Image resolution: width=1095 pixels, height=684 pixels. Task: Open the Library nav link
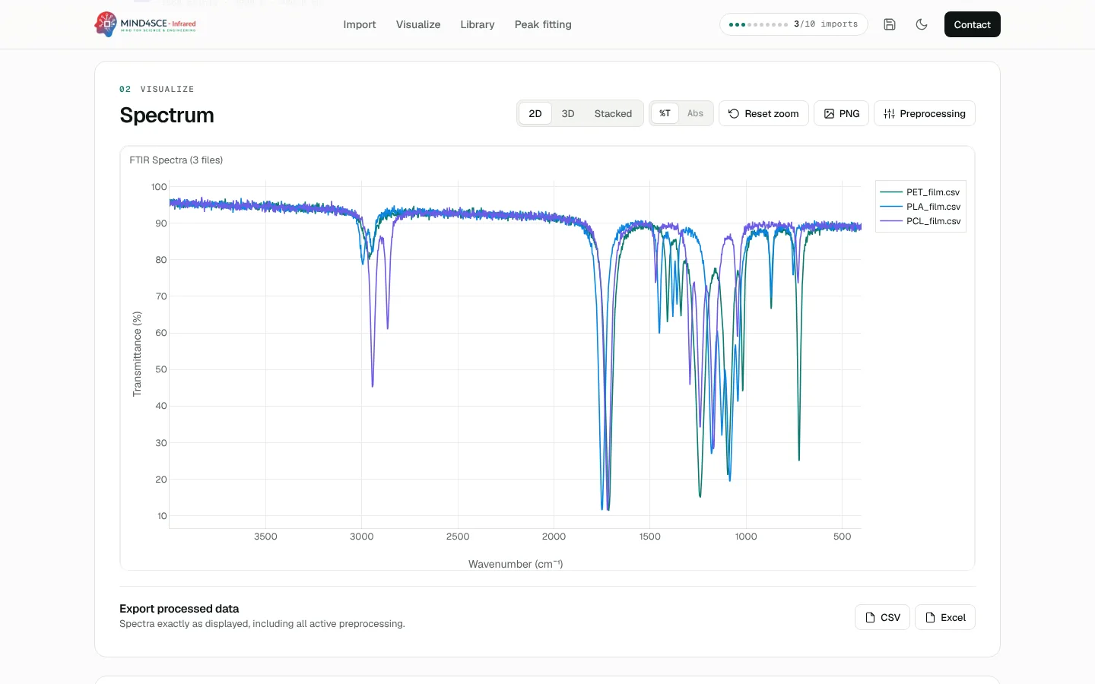pos(478,24)
